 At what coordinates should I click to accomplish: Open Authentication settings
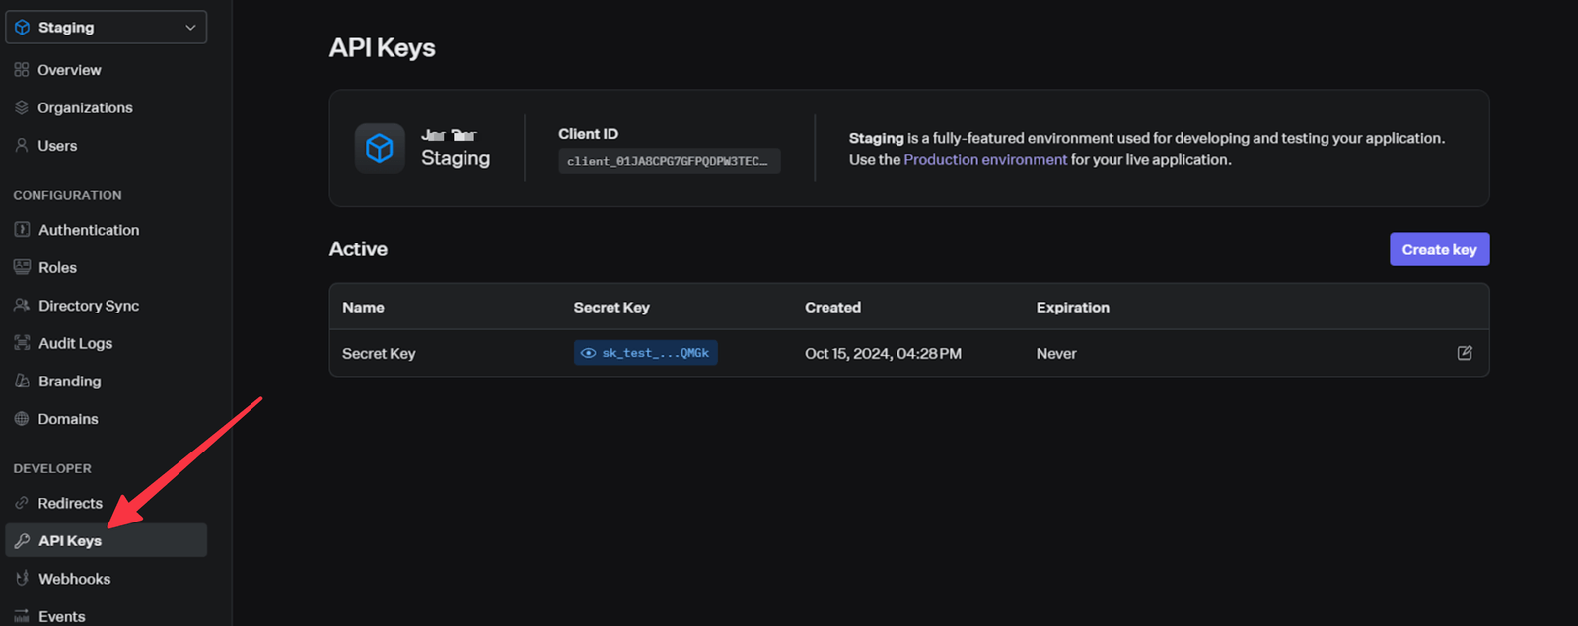click(89, 230)
